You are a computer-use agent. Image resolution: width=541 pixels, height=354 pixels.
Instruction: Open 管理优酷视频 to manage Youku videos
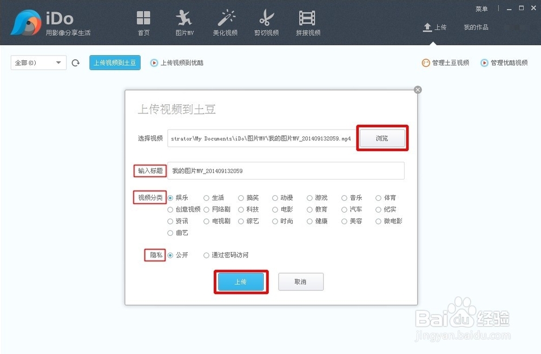(506, 62)
